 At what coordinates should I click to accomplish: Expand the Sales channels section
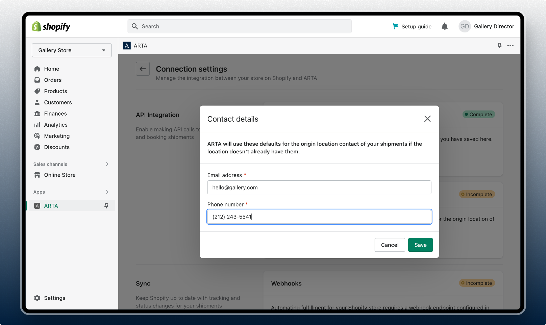[107, 164]
